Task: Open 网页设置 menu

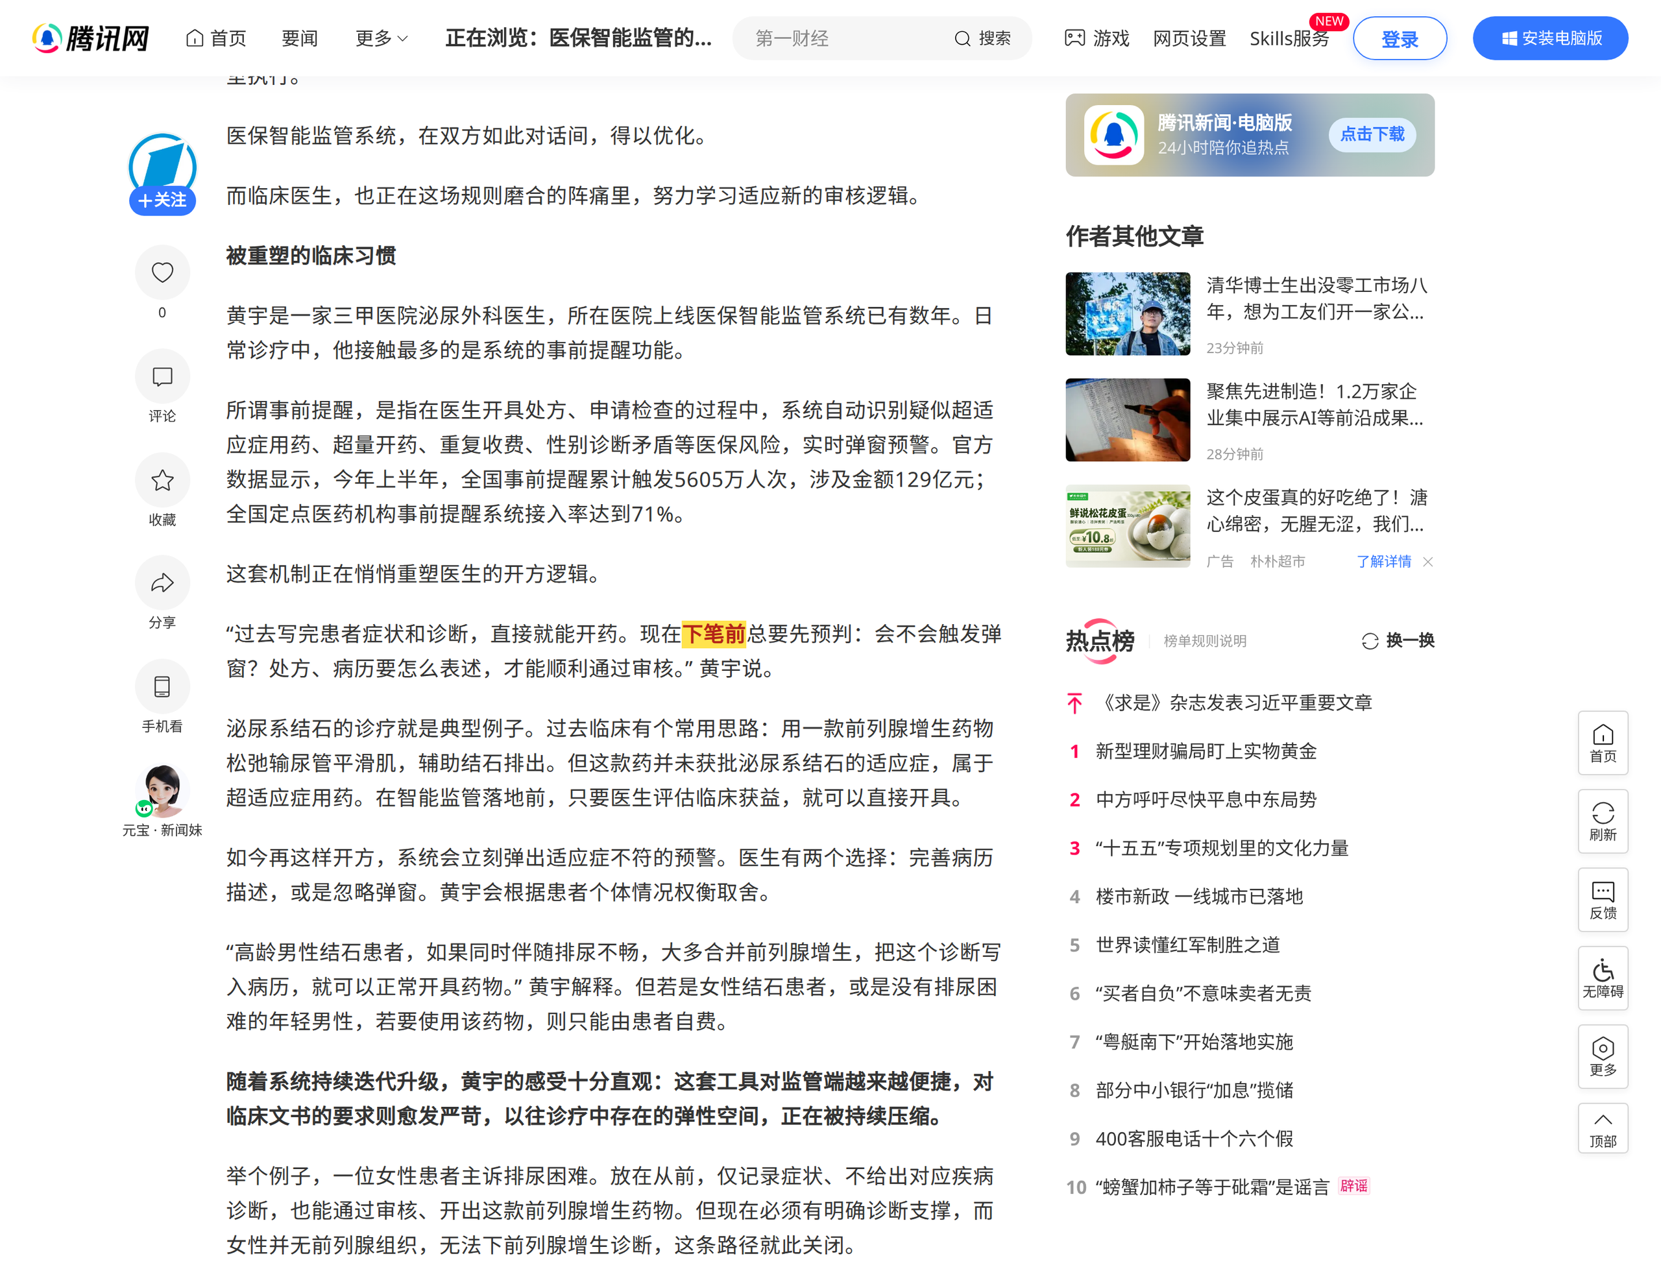Action: 1189,38
